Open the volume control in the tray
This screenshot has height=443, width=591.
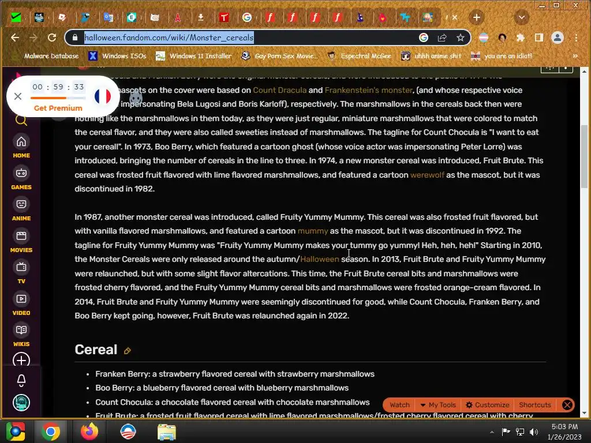click(534, 432)
